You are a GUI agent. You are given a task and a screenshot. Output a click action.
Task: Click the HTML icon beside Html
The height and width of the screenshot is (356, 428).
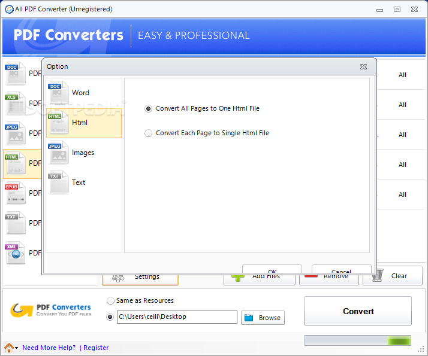[58, 123]
